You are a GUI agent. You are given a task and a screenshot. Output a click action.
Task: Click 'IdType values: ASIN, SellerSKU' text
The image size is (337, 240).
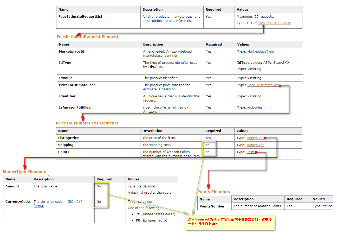coord(263,63)
